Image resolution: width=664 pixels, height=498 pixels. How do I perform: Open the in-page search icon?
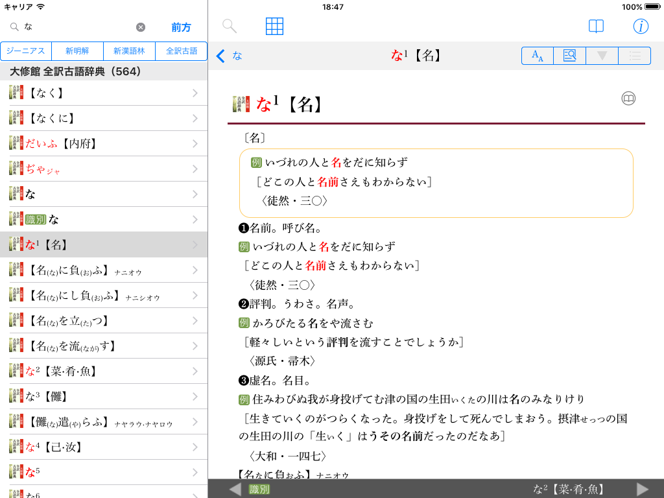[569, 56]
